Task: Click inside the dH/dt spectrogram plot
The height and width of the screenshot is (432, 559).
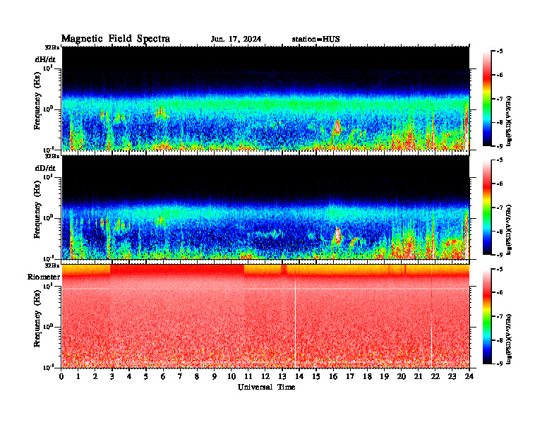Action: 265,98
